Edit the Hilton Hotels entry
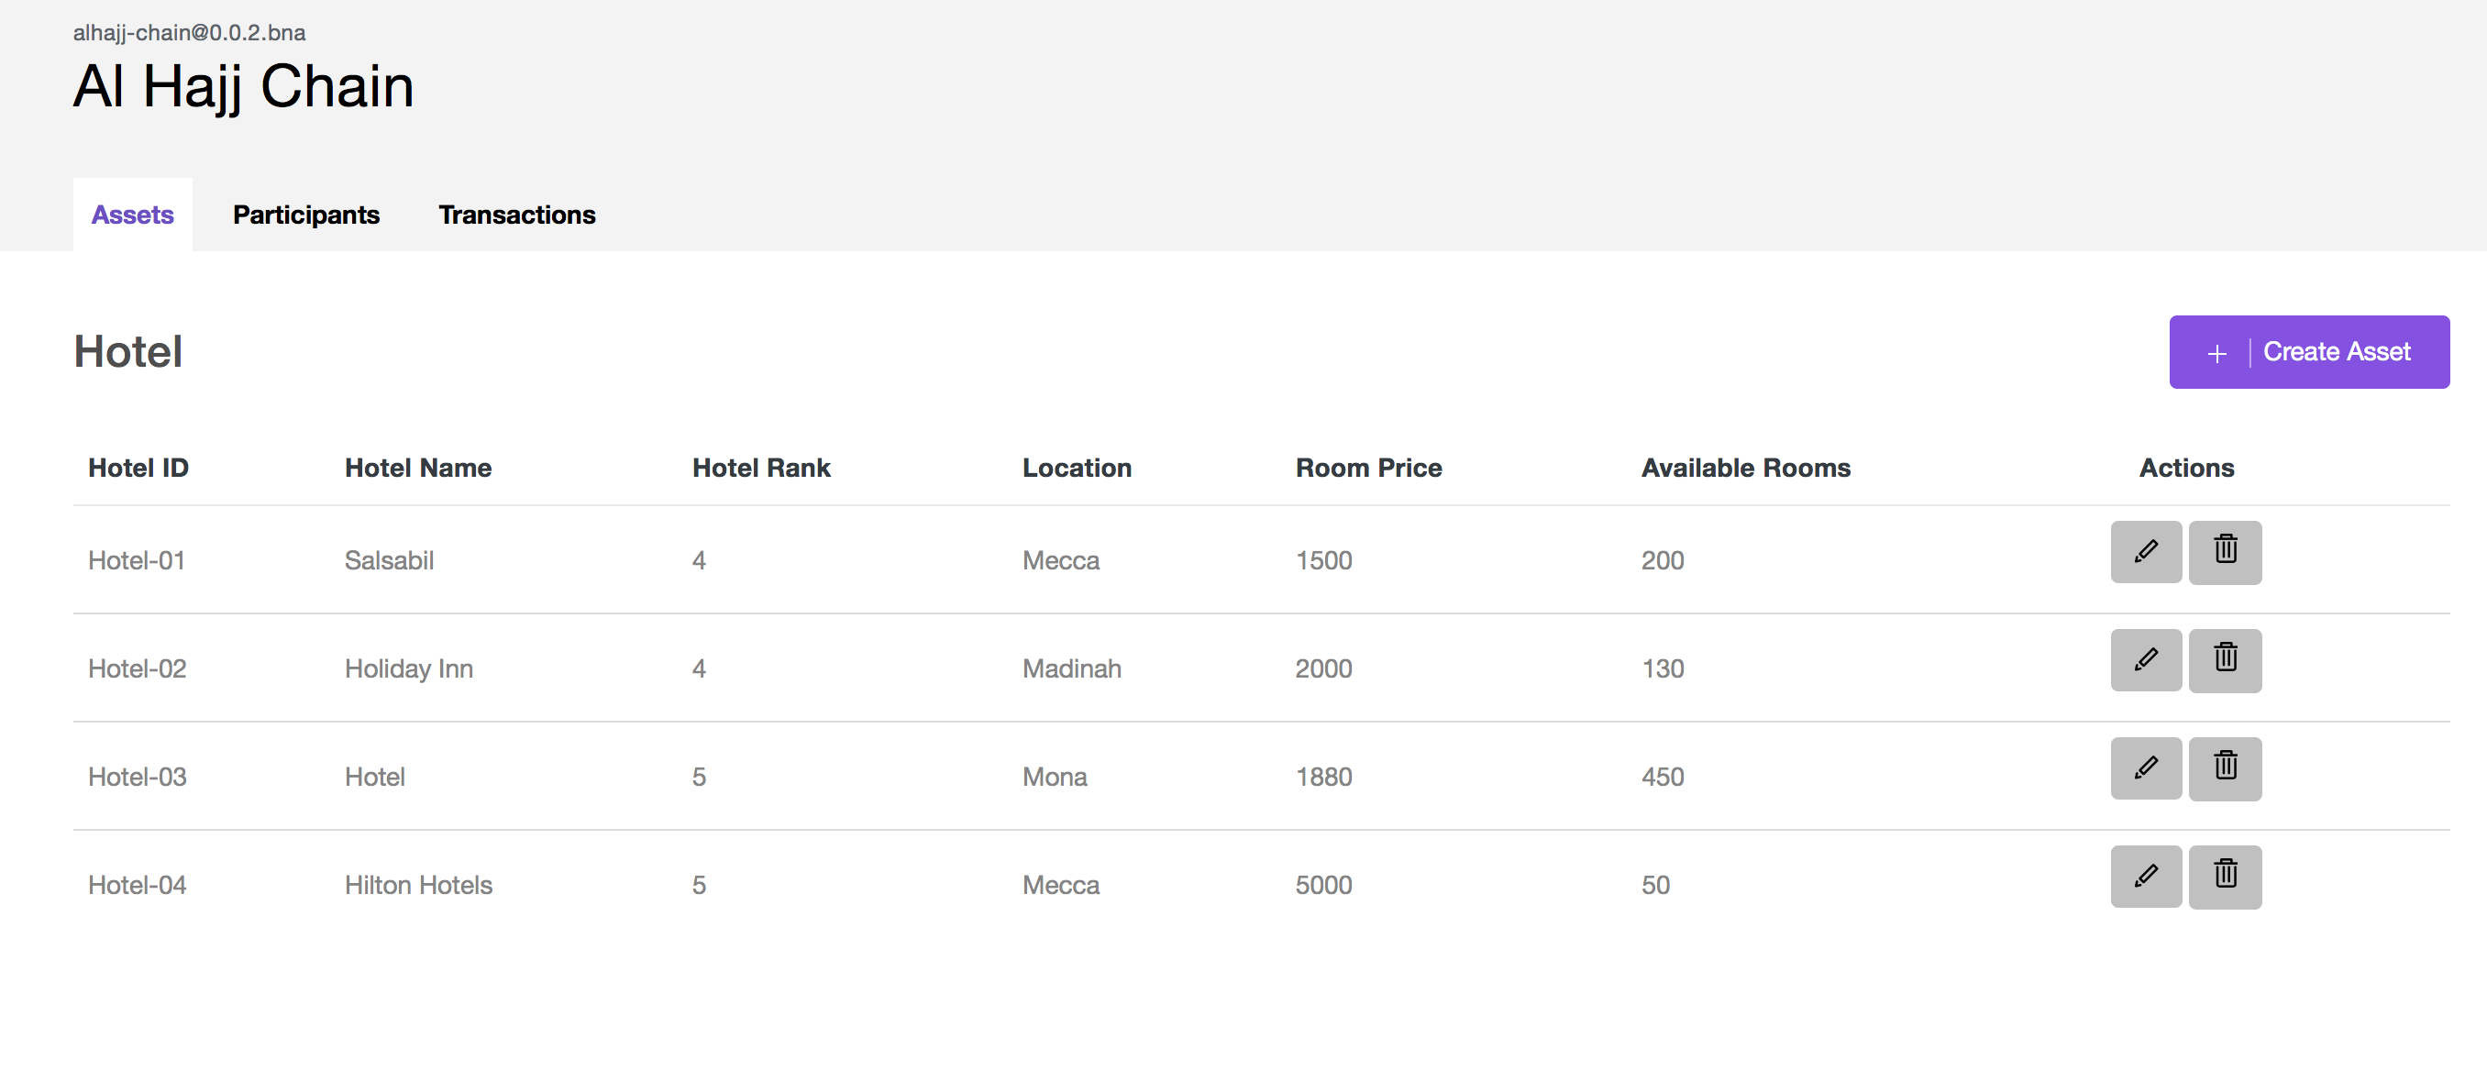The image size is (2487, 1082). [2145, 876]
